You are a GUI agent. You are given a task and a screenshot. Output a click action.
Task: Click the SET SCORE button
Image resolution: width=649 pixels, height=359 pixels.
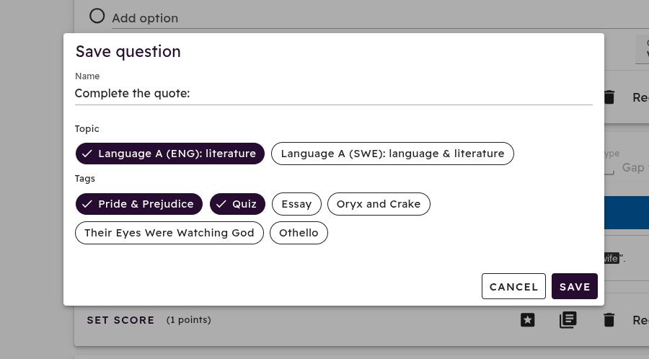(x=120, y=320)
